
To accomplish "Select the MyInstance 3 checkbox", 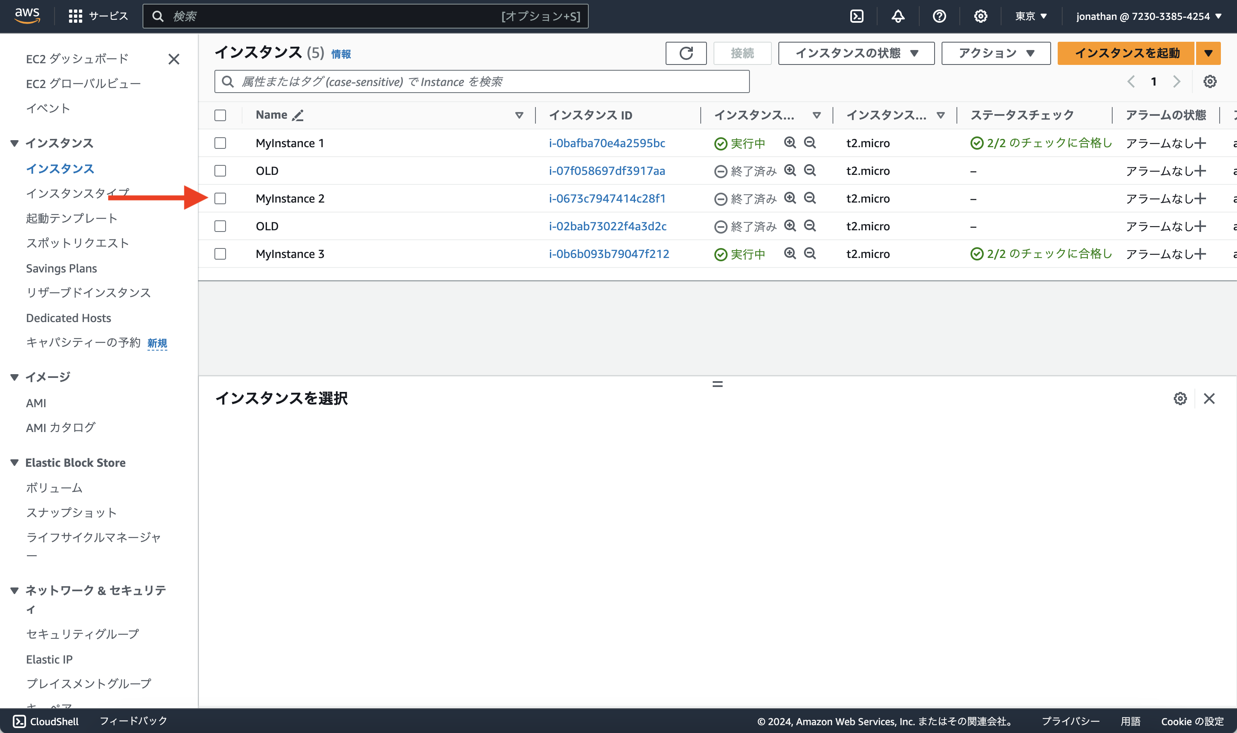I will [x=221, y=254].
